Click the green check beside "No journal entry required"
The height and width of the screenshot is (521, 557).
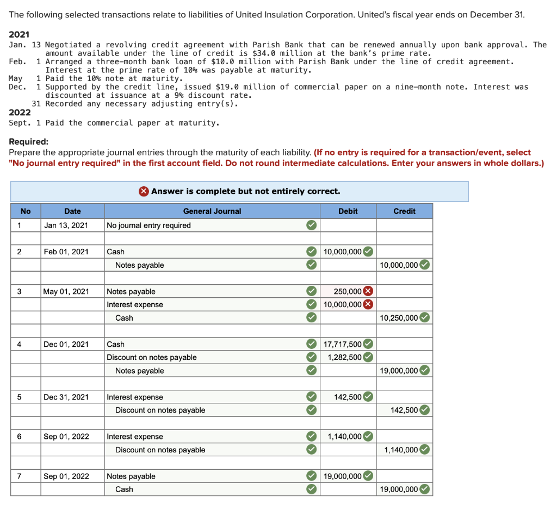click(x=311, y=225)
